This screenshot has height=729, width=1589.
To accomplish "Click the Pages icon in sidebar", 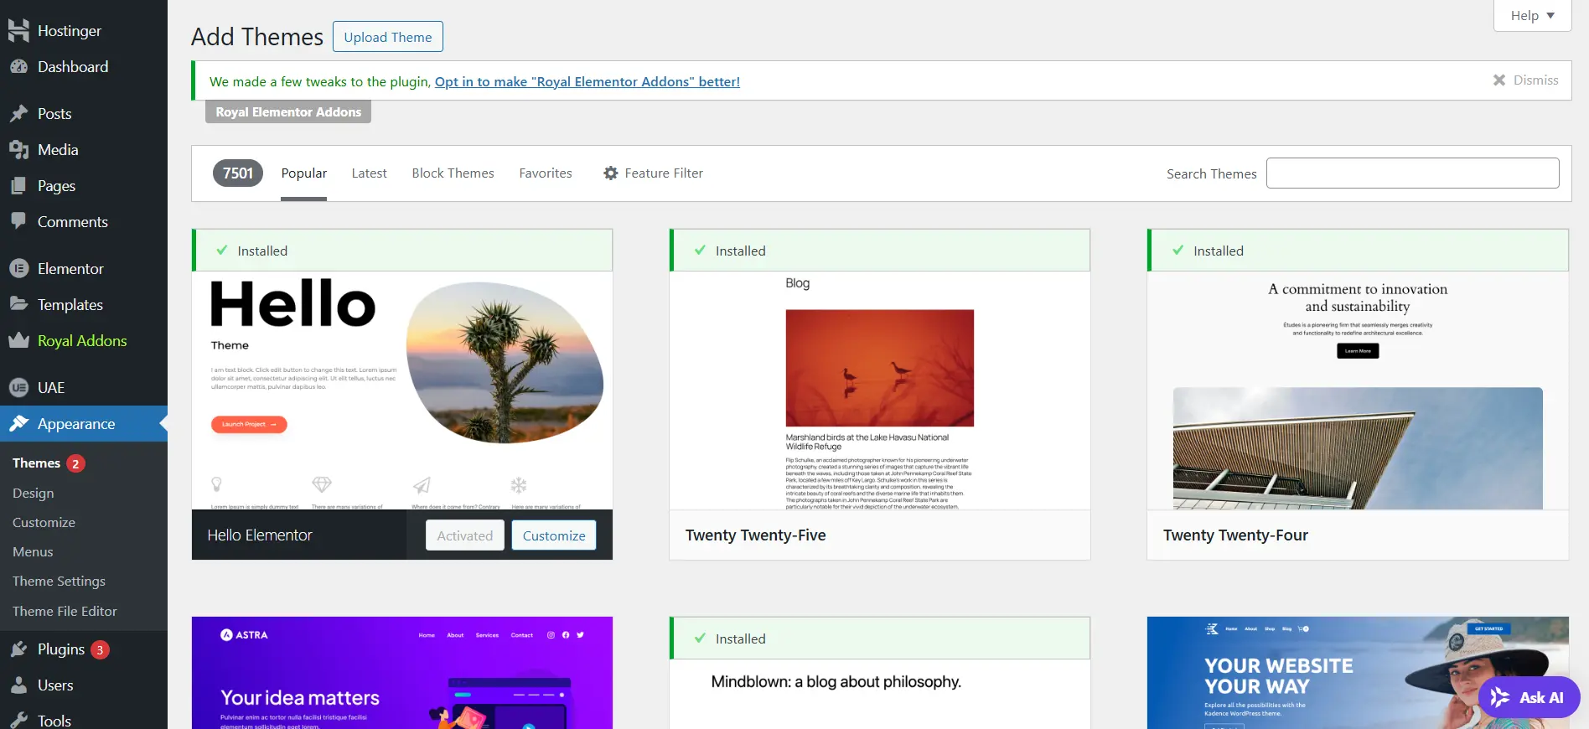I will (x=18, y=186).
